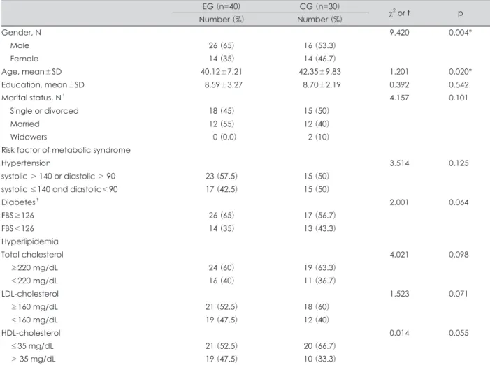Click the 'Male' row label
This screenshot has width=490, height=365.
pos(20,45)
